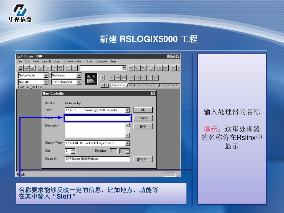284x213 pixels.
Task: Click inside the Description text area
Action: (95, 130)
